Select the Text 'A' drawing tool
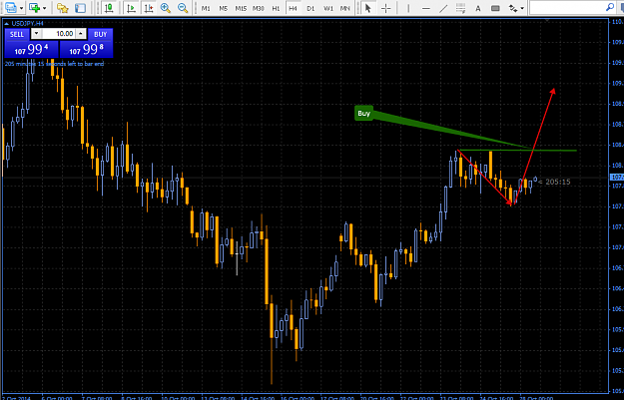The image size is (624, 400). [478, 8]
